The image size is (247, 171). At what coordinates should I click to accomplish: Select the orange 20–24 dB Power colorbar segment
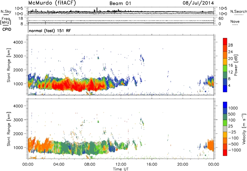tap(225, 55)
